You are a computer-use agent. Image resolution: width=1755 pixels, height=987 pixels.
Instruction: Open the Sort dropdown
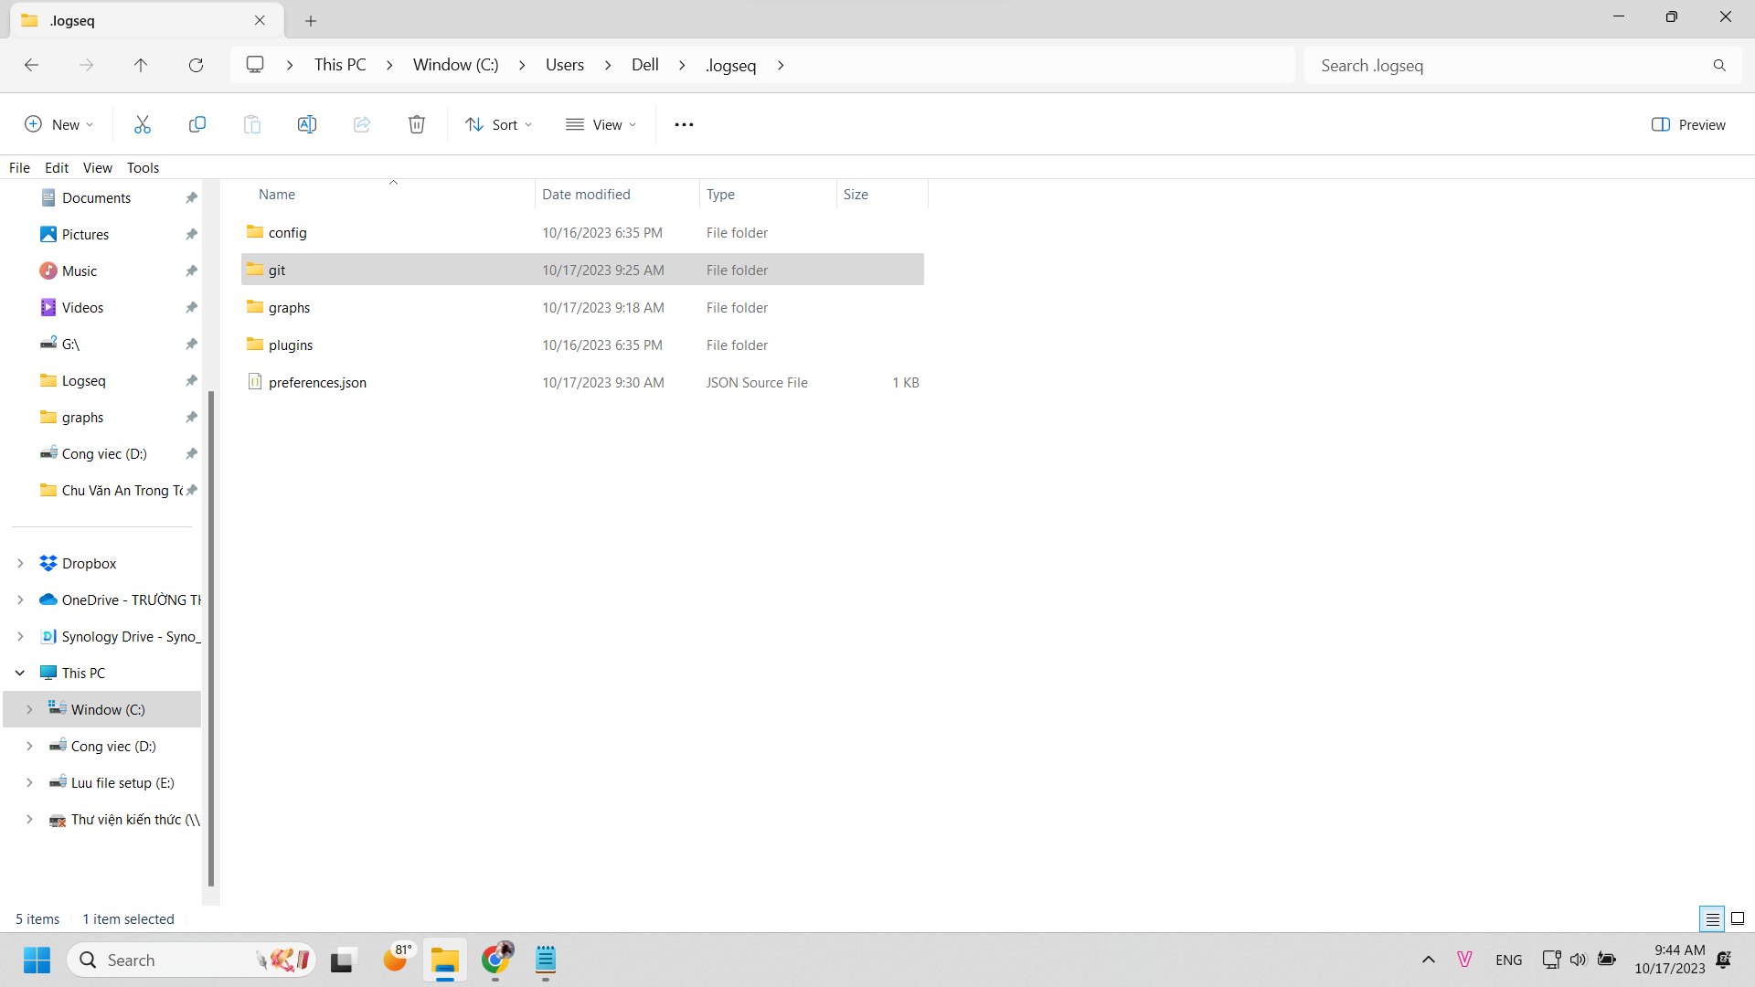[498, 124]
